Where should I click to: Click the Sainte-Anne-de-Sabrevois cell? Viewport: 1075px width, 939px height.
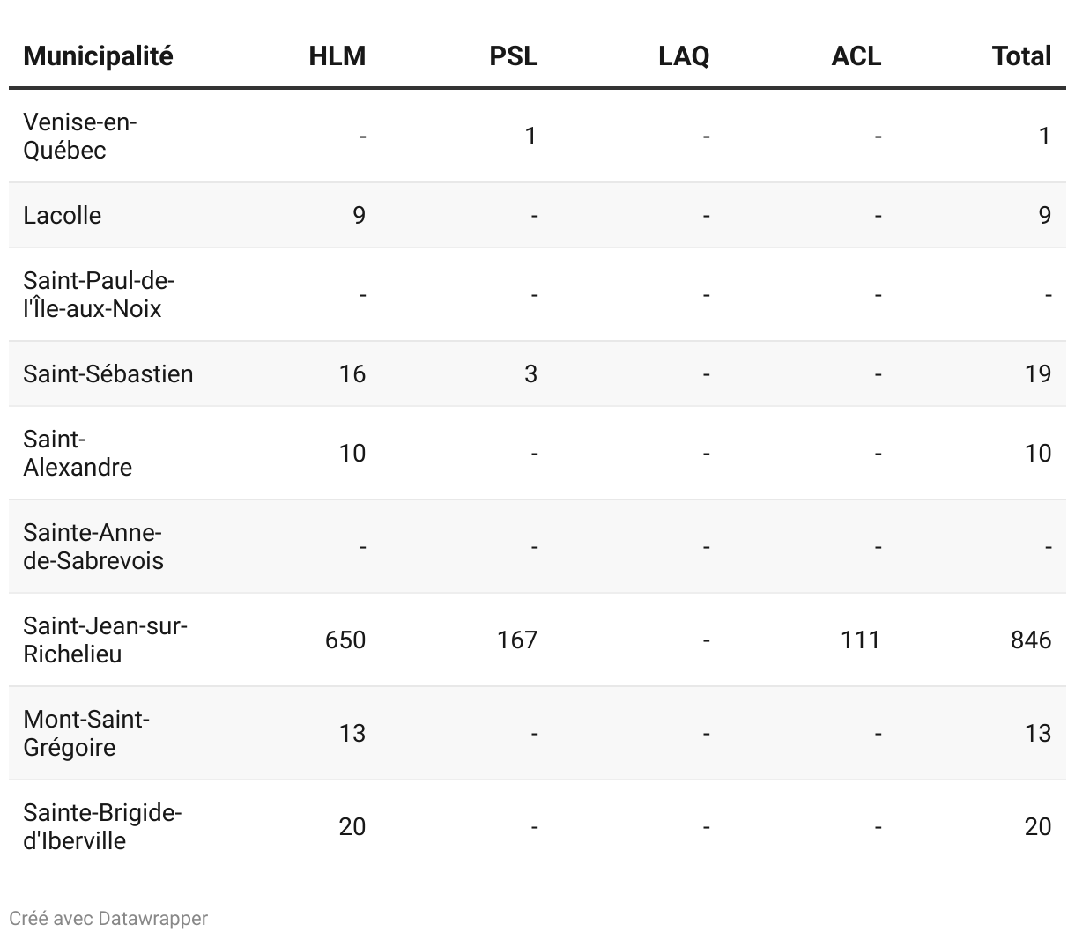93,546
